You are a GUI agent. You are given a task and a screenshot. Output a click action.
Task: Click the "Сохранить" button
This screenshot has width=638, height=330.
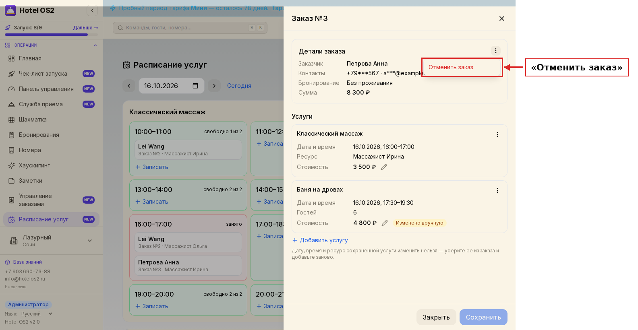pyautogui.click(x=483, y=317)
